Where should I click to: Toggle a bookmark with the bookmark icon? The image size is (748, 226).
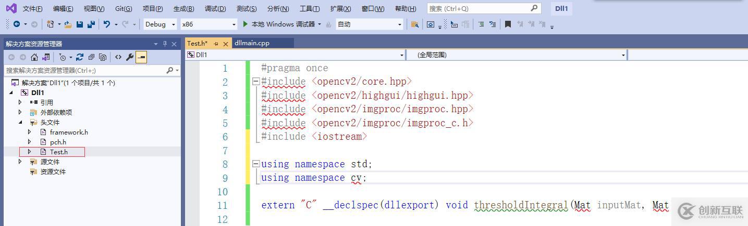click(508, 24)
